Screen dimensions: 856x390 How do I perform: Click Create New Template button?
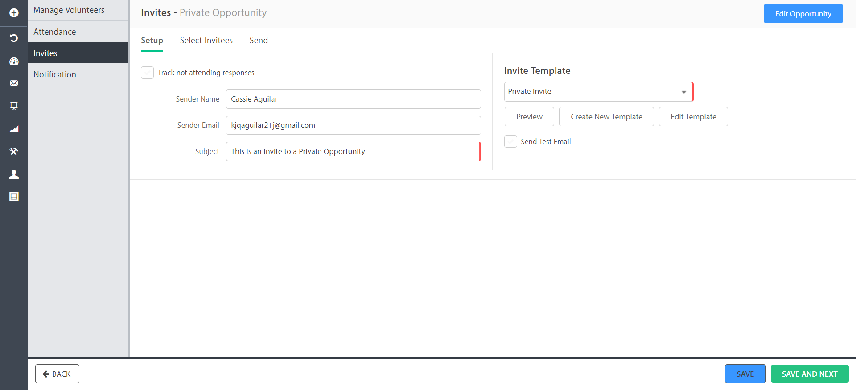606,117
